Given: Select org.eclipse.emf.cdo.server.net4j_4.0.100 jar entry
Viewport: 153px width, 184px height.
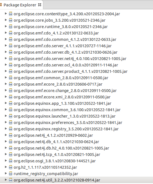Looking at the screenshot, I should coord(70,59).
